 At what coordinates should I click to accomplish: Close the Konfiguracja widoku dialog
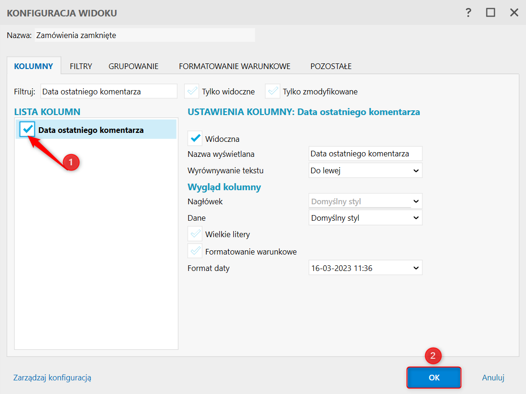coord(514,13)
